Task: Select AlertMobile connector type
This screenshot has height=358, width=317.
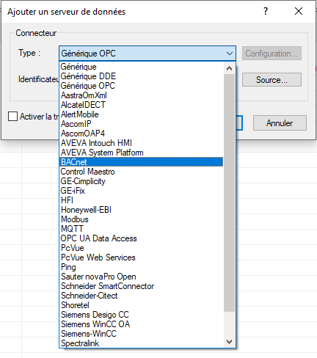Action: [142, 114]
